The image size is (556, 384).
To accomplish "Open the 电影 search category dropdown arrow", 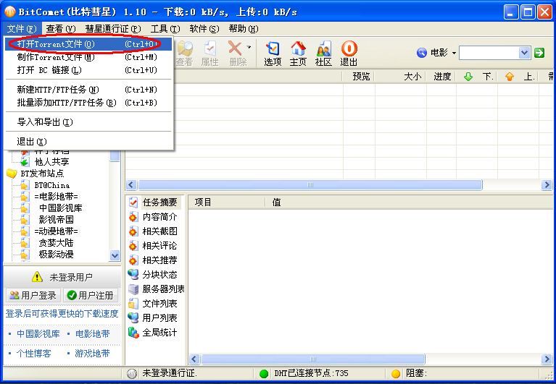I will (x=454, y=53).
